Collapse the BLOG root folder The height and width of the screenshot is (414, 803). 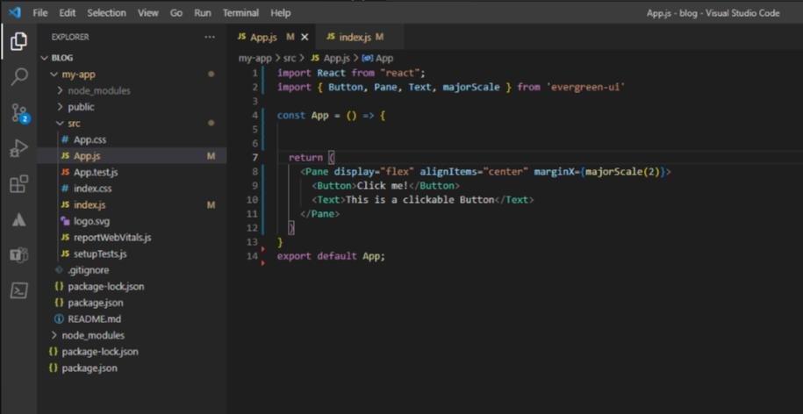(61, 58)
